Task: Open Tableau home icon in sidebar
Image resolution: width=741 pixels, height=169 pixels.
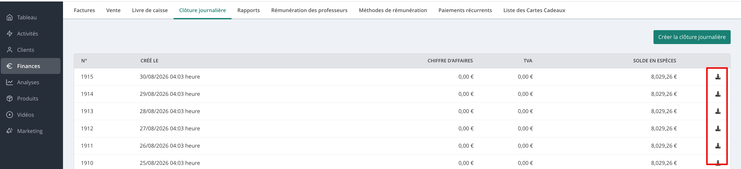Action: pos(10,17)
